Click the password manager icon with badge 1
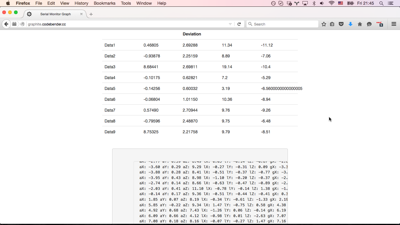The image size is (400, 225). point(380,24)
